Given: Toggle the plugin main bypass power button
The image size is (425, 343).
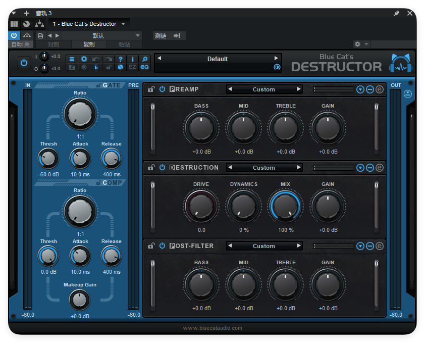Looking at the screenshot, I should click(24, 63).
